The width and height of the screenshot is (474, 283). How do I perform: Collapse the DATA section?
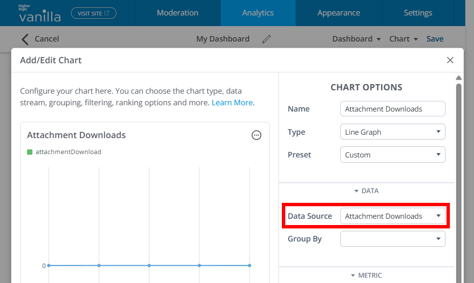click(x=366, y=191)
